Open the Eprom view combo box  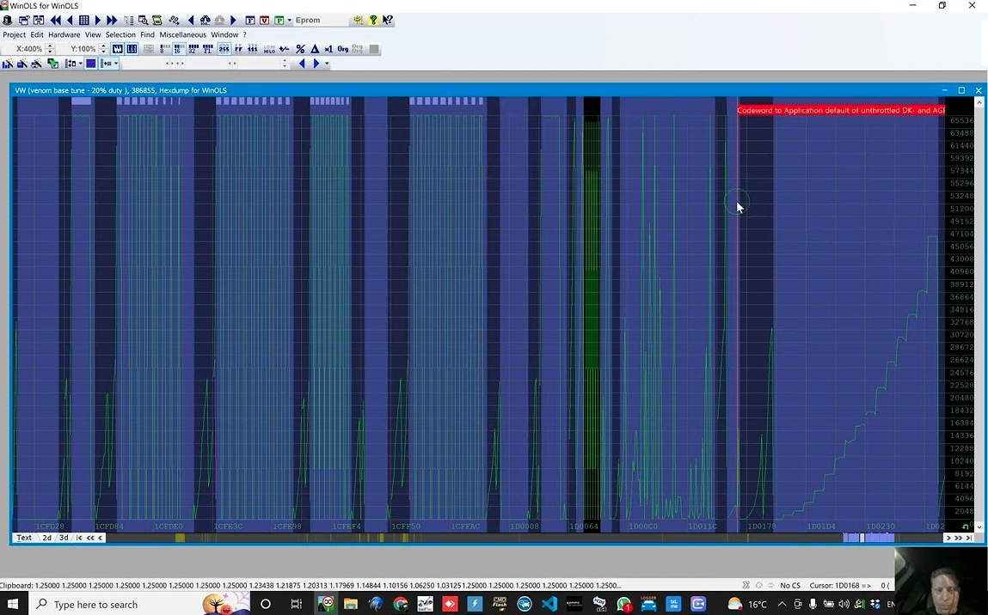320,20
